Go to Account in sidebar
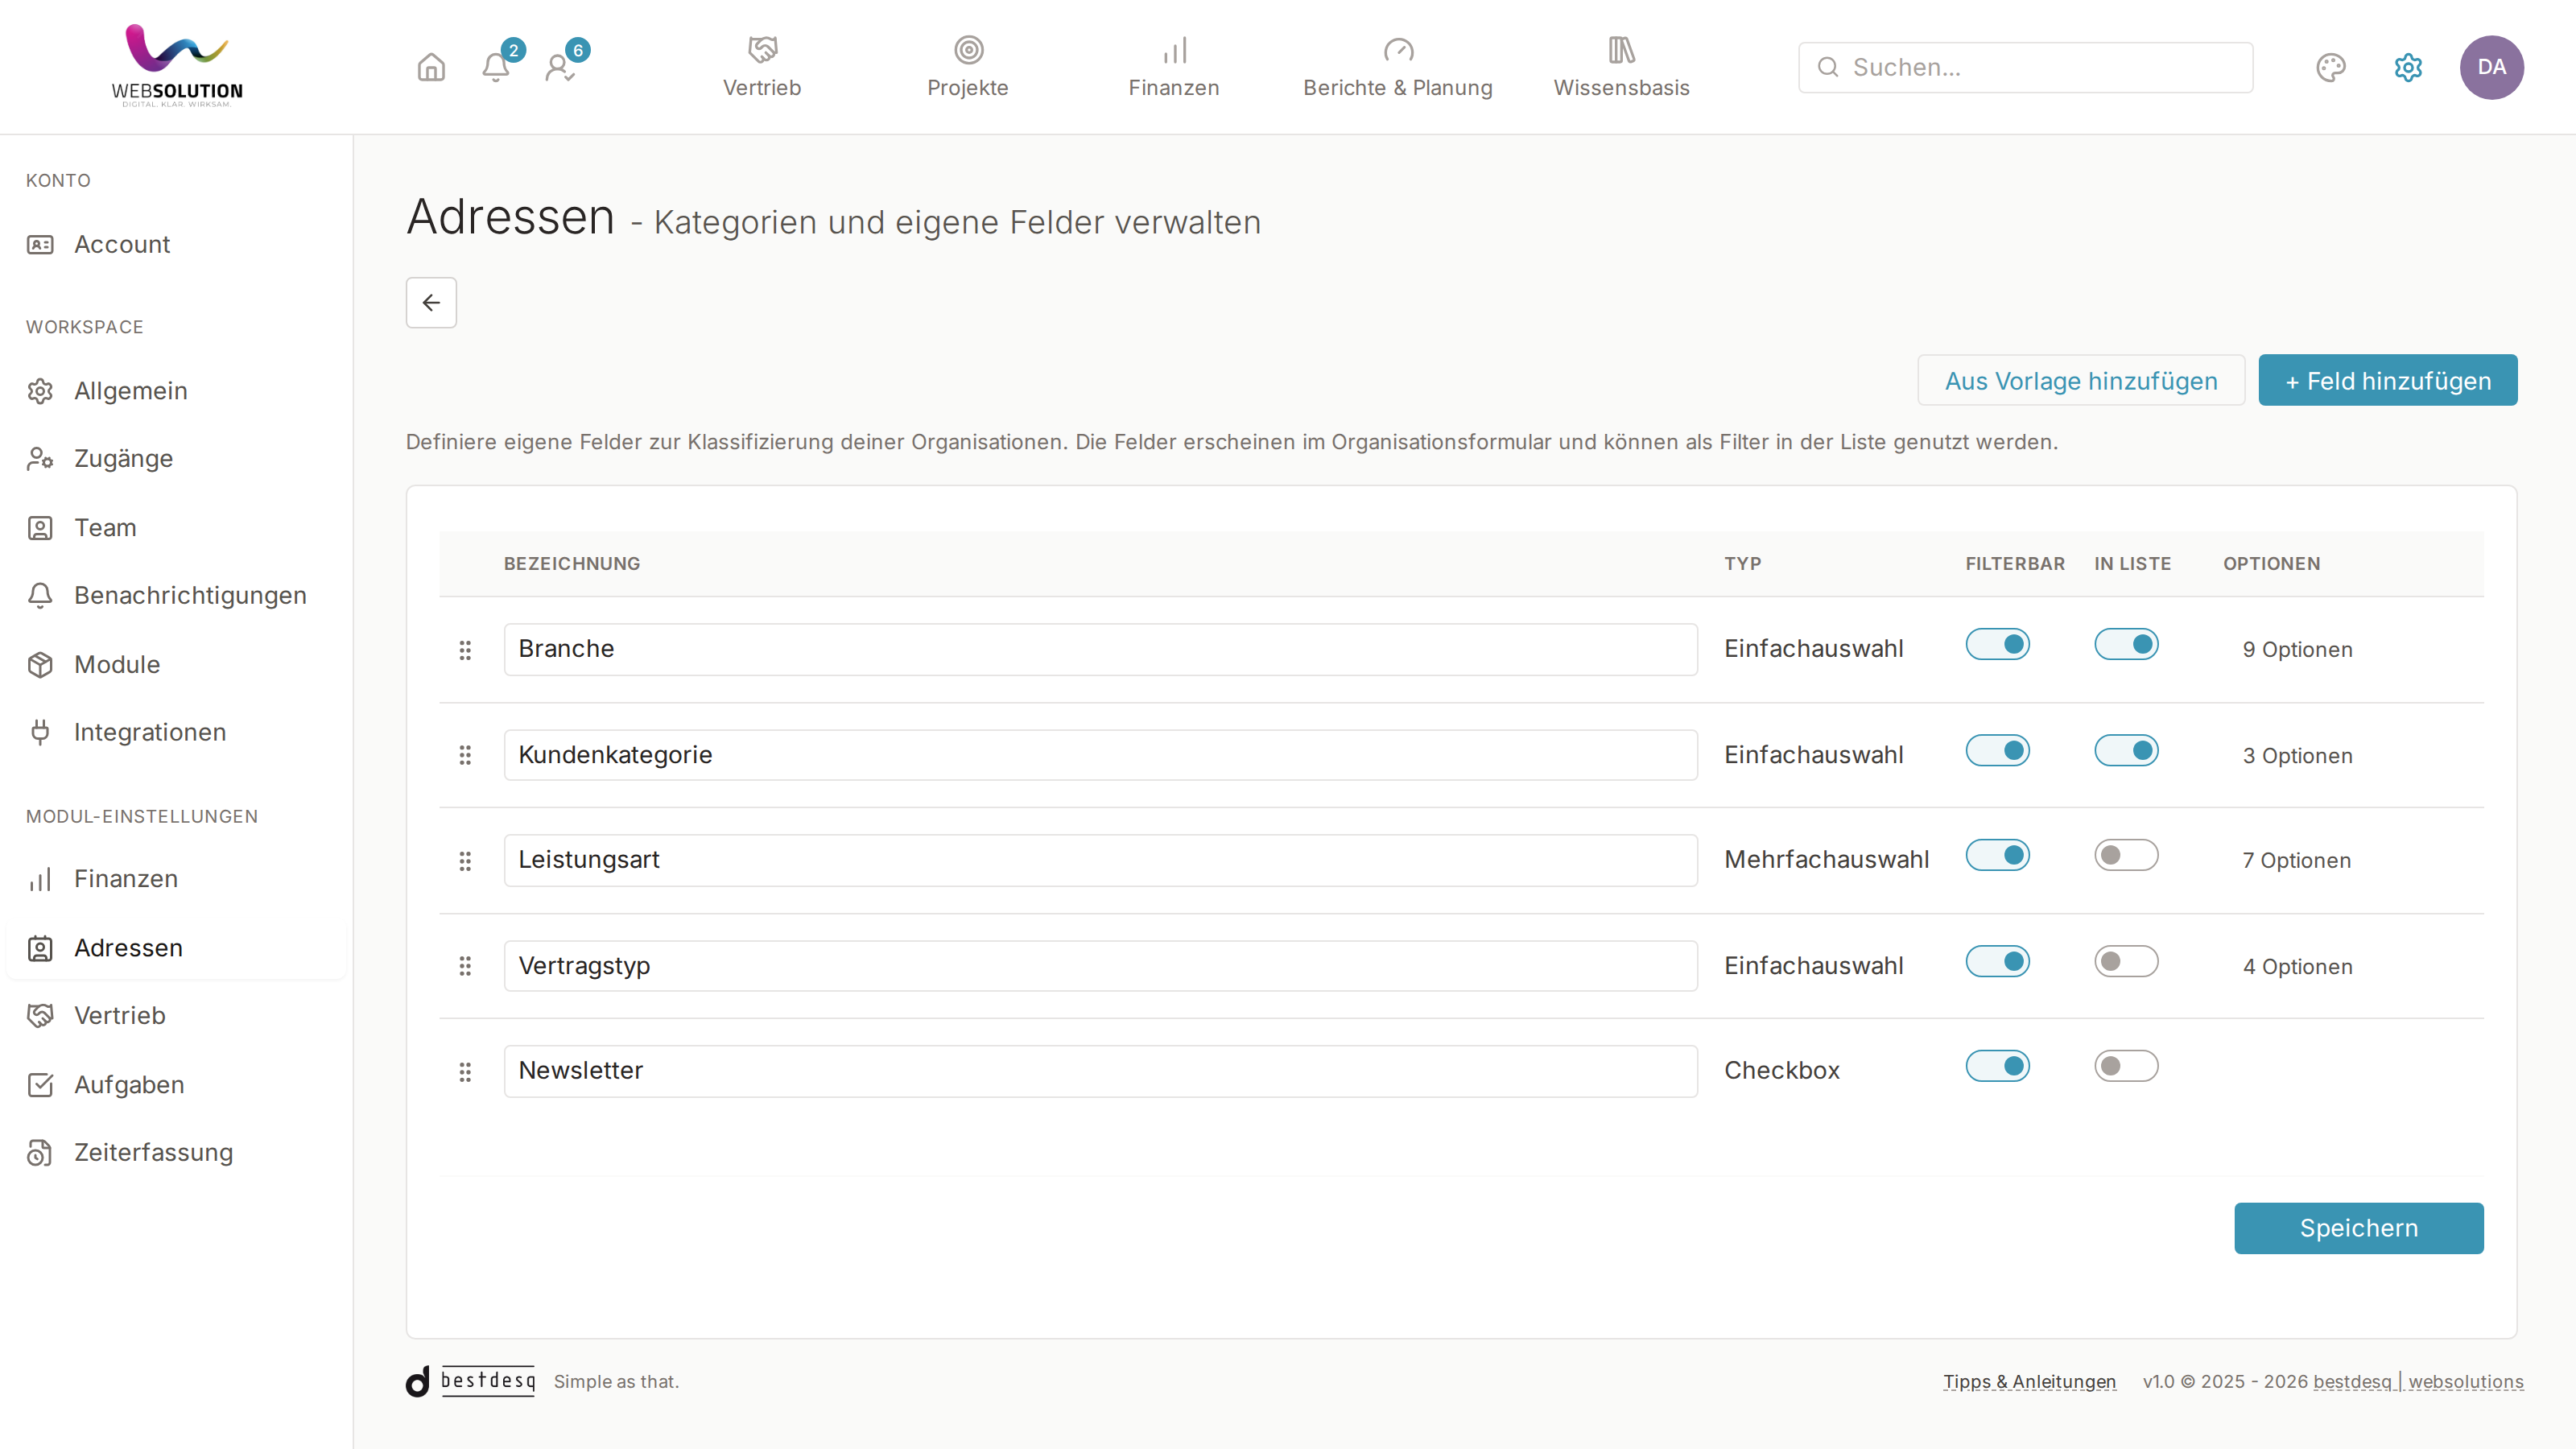2576x1449 pixels. pos(176,244)
